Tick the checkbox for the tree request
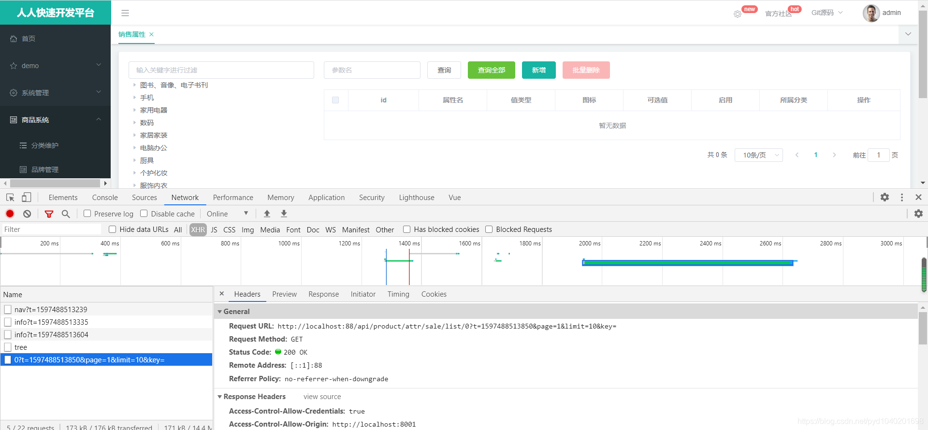The width and height of the screenshot is (928, 430). [8, 347]
